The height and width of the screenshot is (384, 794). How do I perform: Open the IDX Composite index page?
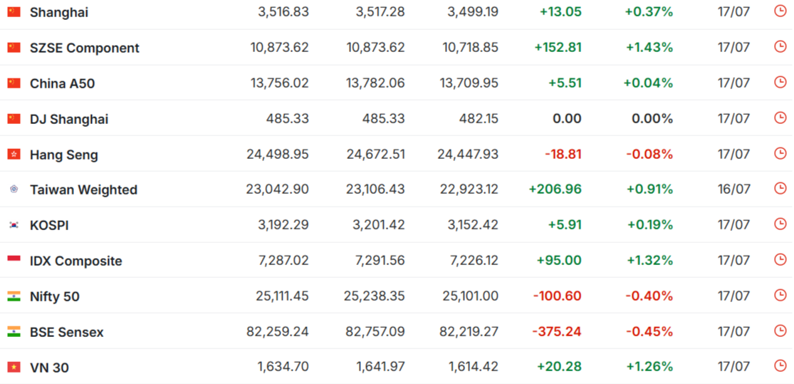pos(76,261)
